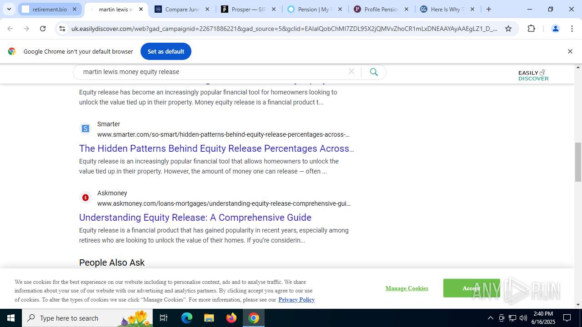
Task: Close the Compare June tab
Action: pos(207,9)
